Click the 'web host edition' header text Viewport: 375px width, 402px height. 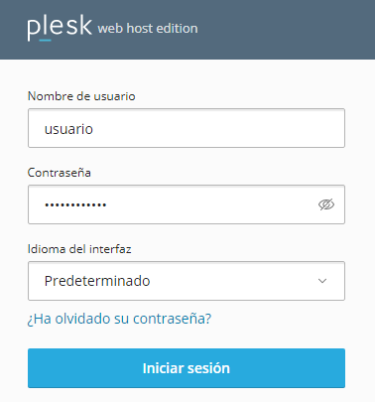coord(148,29)
